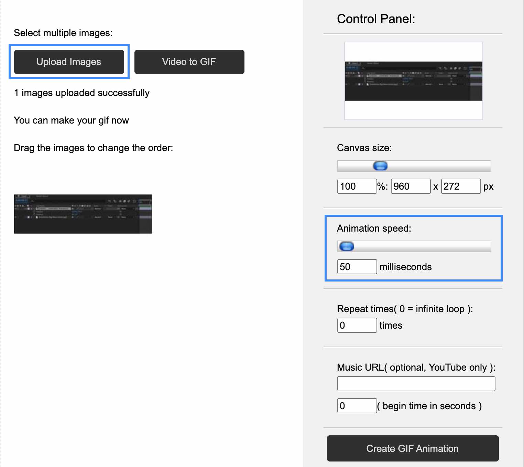
Task: Click the milliseconds unit label
Action: coord(405,267)
